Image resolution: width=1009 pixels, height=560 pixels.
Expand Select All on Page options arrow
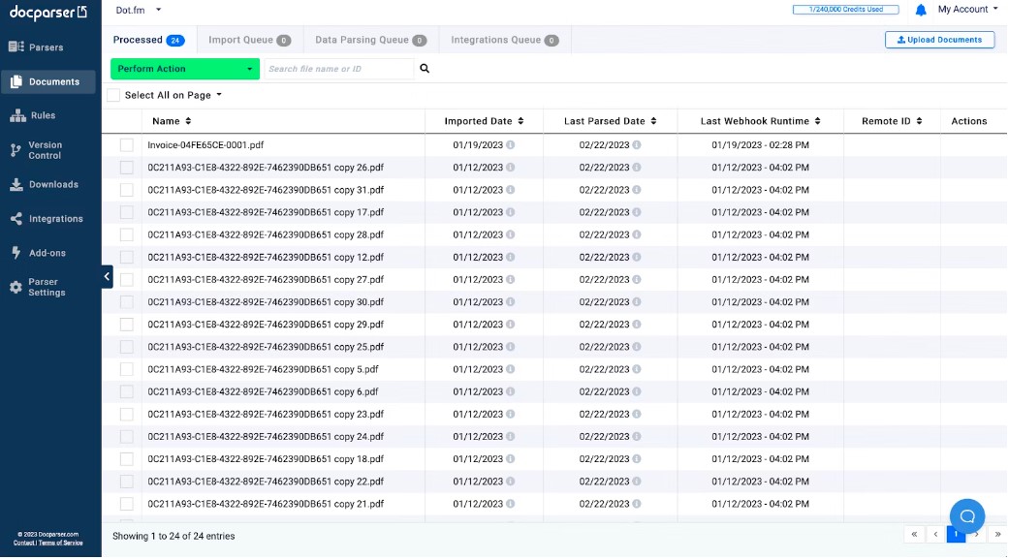tap(219, 95)
